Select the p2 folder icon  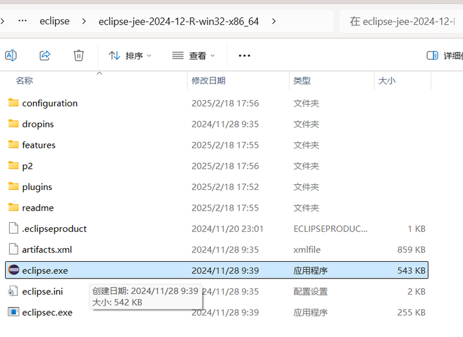point(14,166)
